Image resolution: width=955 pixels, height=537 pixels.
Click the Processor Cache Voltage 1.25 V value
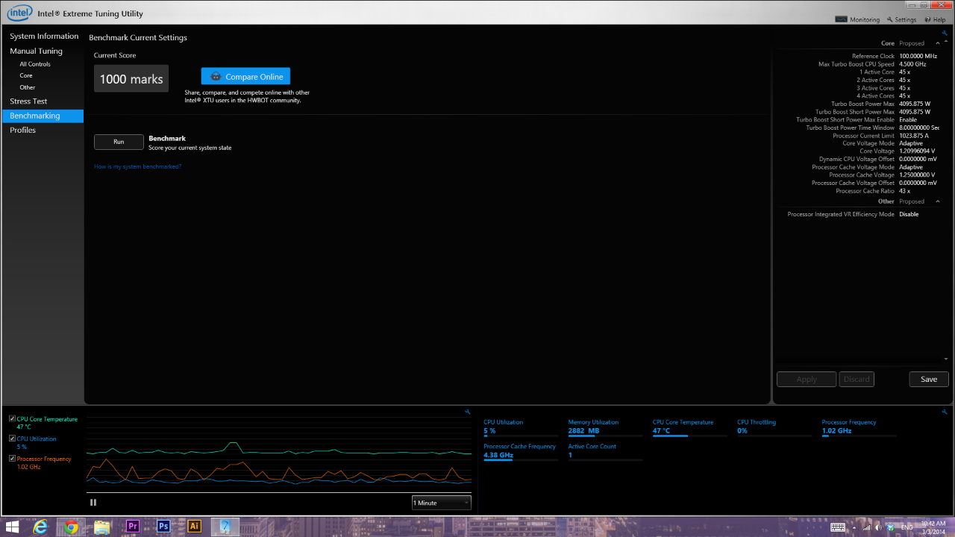[916, 175]
